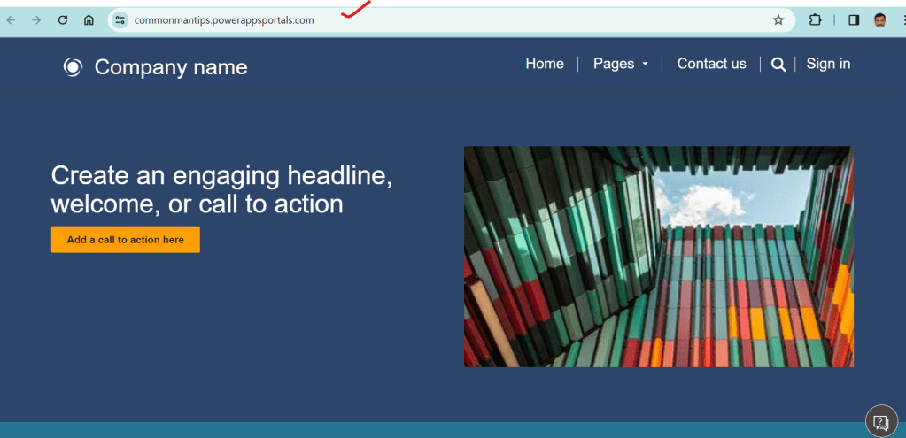Bookmark this page with the star
906x438 pixels.
[x=778, y=19]
